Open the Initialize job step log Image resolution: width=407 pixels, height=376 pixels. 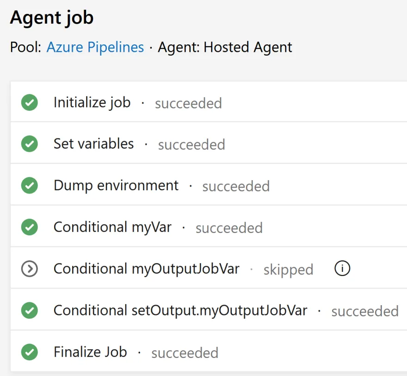pyautogui.click(x=92, y=102)
